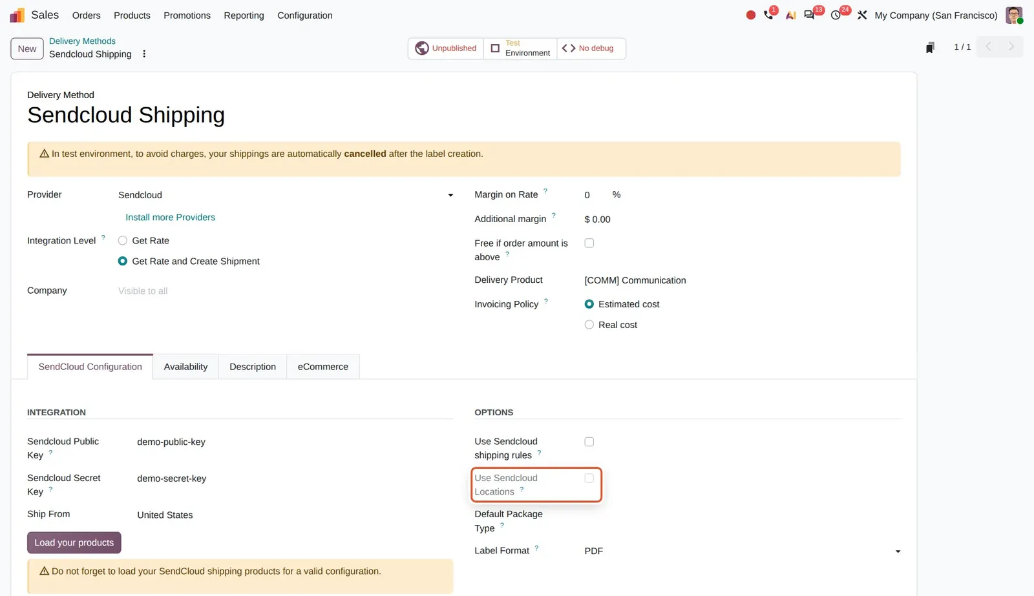Go to previous record arrow
The width and height of the screenshot is (1034, 596).
(x=988, y=46)
